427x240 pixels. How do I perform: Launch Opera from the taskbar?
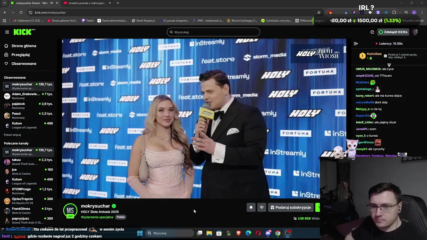(258, 233)
